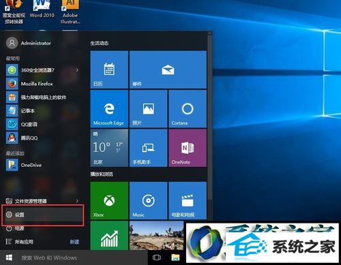This screenshot has width=341, height=265.
Task: Open the Cortana tile
Action: 188,109
